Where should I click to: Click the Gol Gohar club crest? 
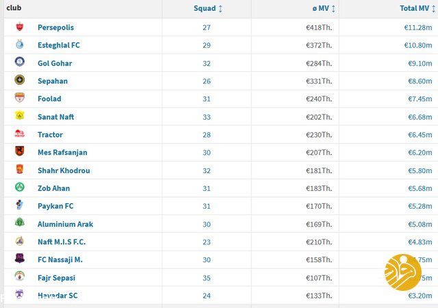click(x=19, y=63)
